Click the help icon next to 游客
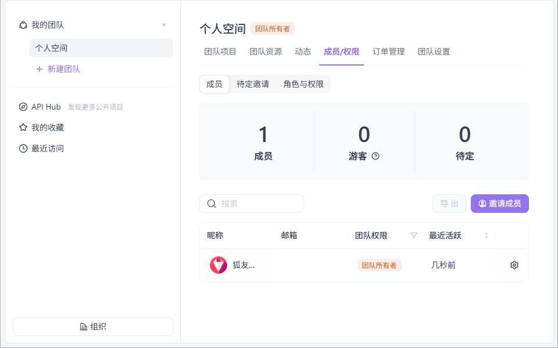This screenshot has height=348, width=558. [x=375, y=156]
